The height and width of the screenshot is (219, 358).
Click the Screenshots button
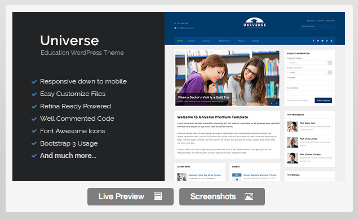222,196
